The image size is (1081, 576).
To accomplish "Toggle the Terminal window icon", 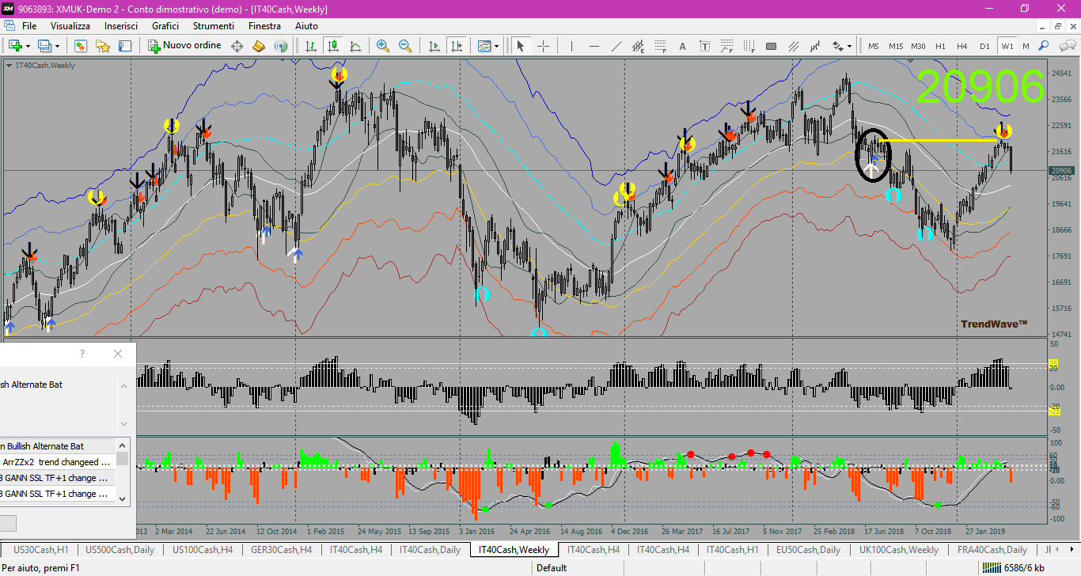I will pyautogui.click(x=124, y=46).
